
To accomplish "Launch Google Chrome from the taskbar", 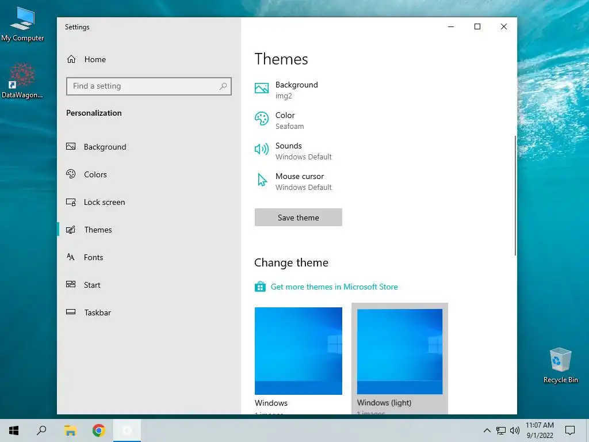I will [x=98, y=430].
